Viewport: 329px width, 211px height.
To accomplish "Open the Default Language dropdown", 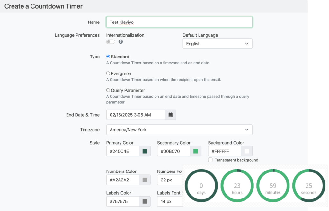I will [x=217, y=43].
